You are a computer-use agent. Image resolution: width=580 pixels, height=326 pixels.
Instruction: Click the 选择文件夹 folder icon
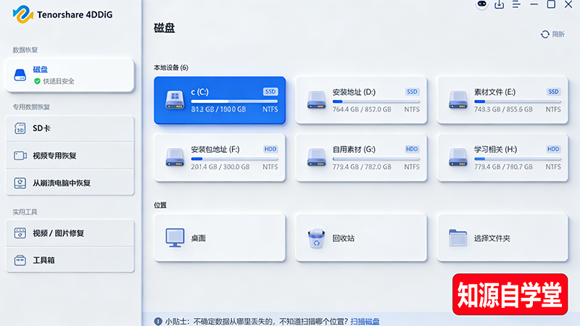pyautogui.click(x=457, y=238)
